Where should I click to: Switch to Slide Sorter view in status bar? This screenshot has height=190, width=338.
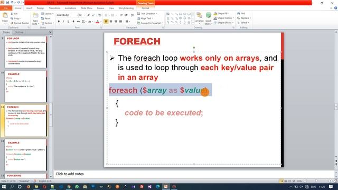pyautogui.click(x=286, y=181)
